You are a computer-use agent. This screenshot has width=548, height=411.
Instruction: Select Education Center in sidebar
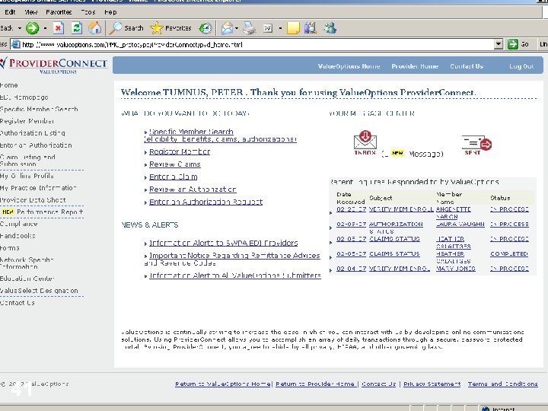(x=27, y=279)
